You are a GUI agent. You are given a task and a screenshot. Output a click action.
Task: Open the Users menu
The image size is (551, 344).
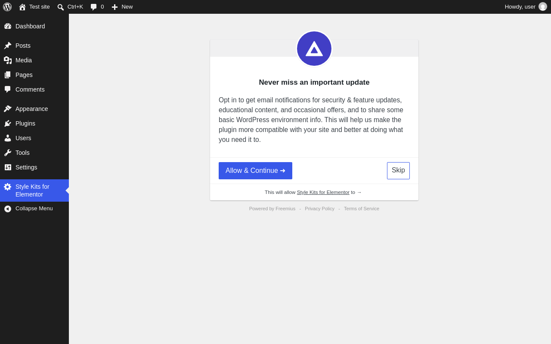point(34,138)
